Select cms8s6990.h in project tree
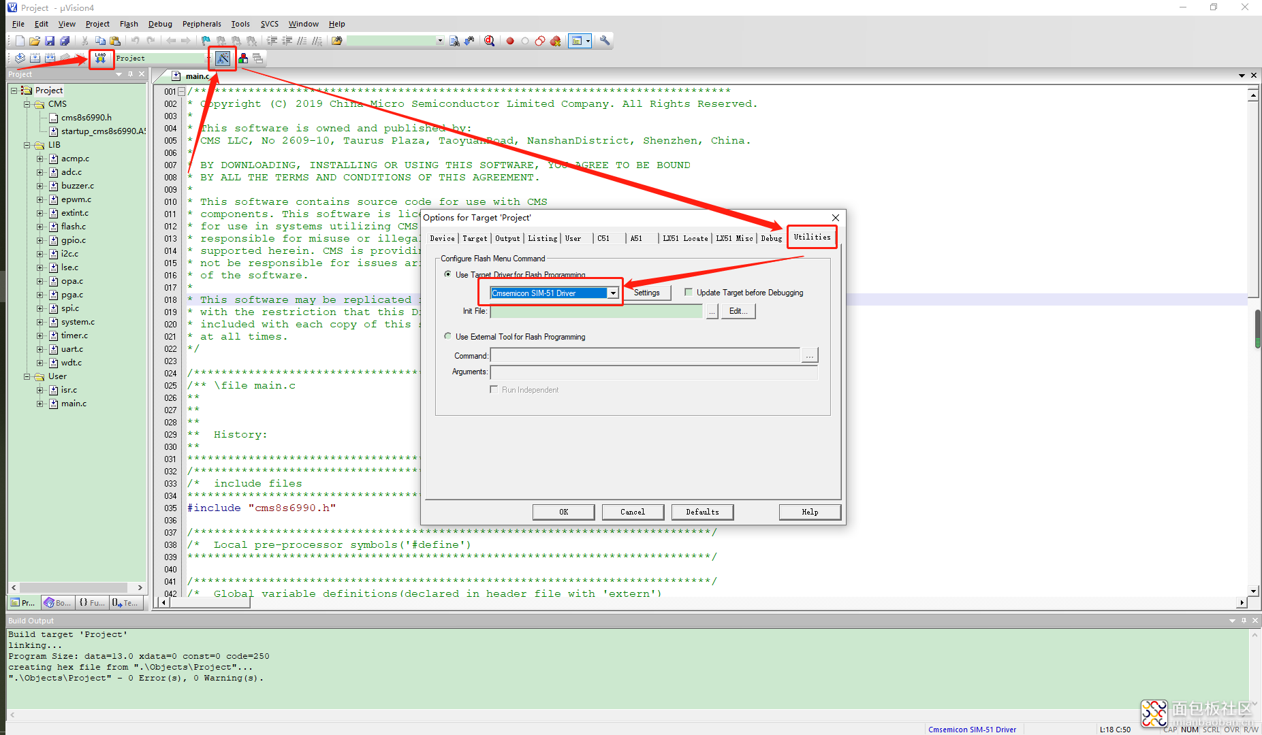 click(86, 118)
